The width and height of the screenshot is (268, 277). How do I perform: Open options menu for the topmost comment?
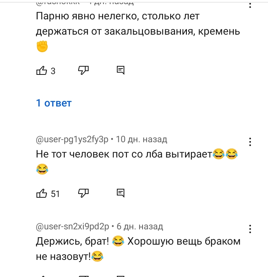(x=250, y=5)
